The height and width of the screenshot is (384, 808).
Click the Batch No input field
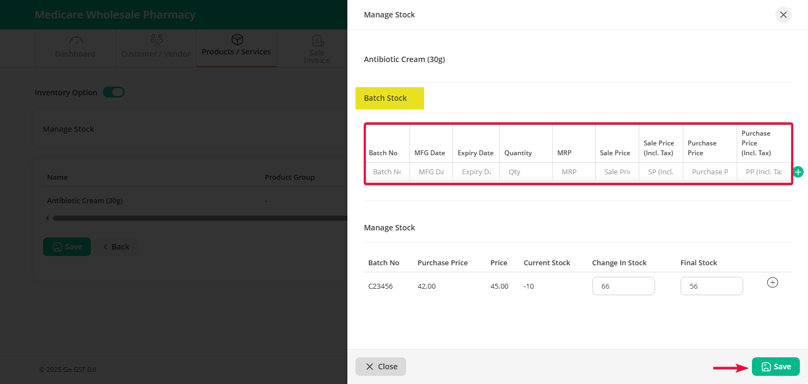click(387, 172)
